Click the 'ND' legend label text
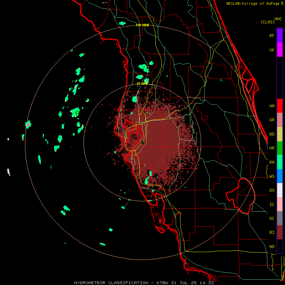 (x=272, y=247)
